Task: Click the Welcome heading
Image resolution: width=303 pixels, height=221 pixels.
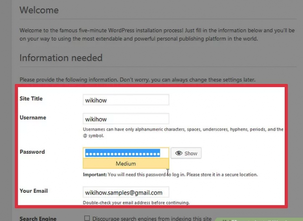Action: click(x=39, y=10)
